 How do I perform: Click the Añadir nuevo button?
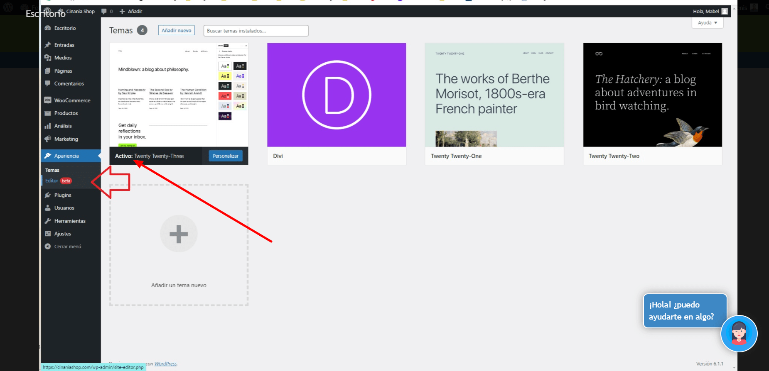pyautogui.click(x=176, y=30)
